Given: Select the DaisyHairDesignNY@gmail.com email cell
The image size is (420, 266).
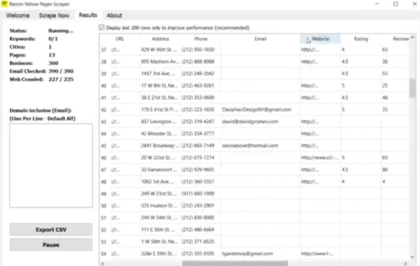Looking at the screenshot, I should pos(257,110).
